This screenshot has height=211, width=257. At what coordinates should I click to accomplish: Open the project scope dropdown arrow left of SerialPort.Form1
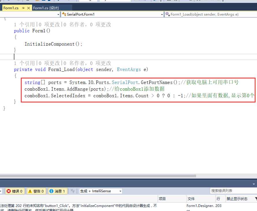click(58, 14)
